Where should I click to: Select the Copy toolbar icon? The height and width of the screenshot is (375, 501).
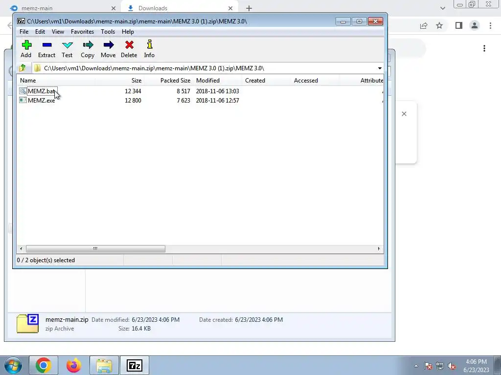tap(88, 44)
